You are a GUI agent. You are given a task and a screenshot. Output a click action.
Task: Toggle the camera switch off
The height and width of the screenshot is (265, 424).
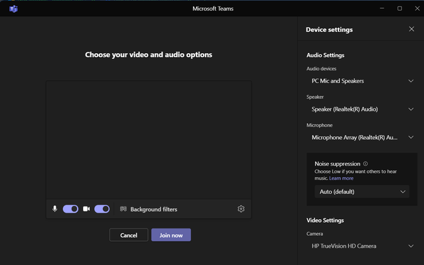102,209
